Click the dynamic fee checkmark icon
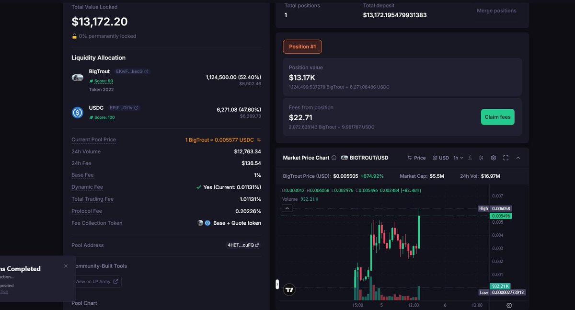Image resolution: width=575 pixels, height=310 pixels. click(199, 187)
